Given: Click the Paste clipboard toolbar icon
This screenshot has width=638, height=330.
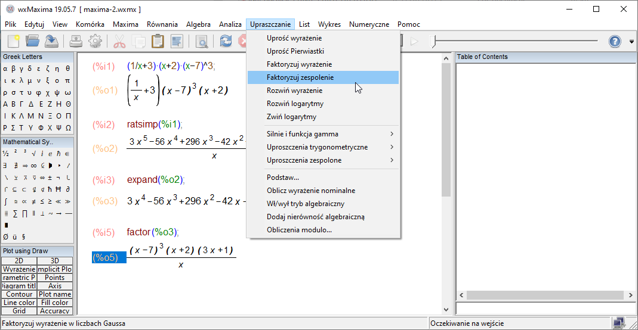Looking at the screenshot, I should click(158, 41).
